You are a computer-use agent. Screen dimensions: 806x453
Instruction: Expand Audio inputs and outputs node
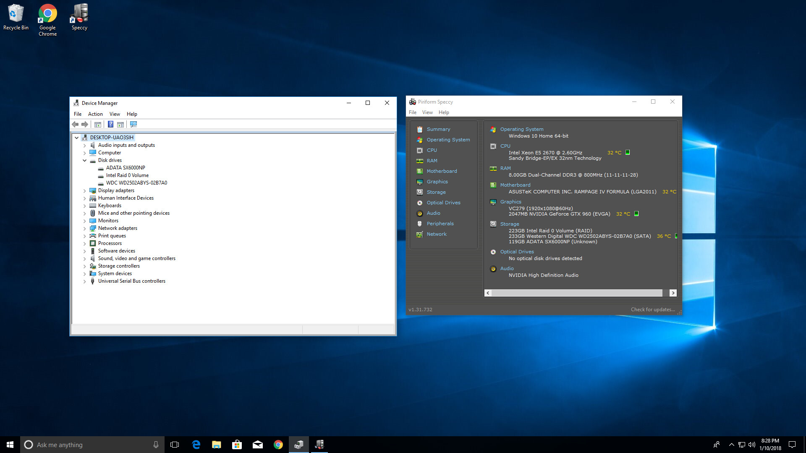coord(84,146)
